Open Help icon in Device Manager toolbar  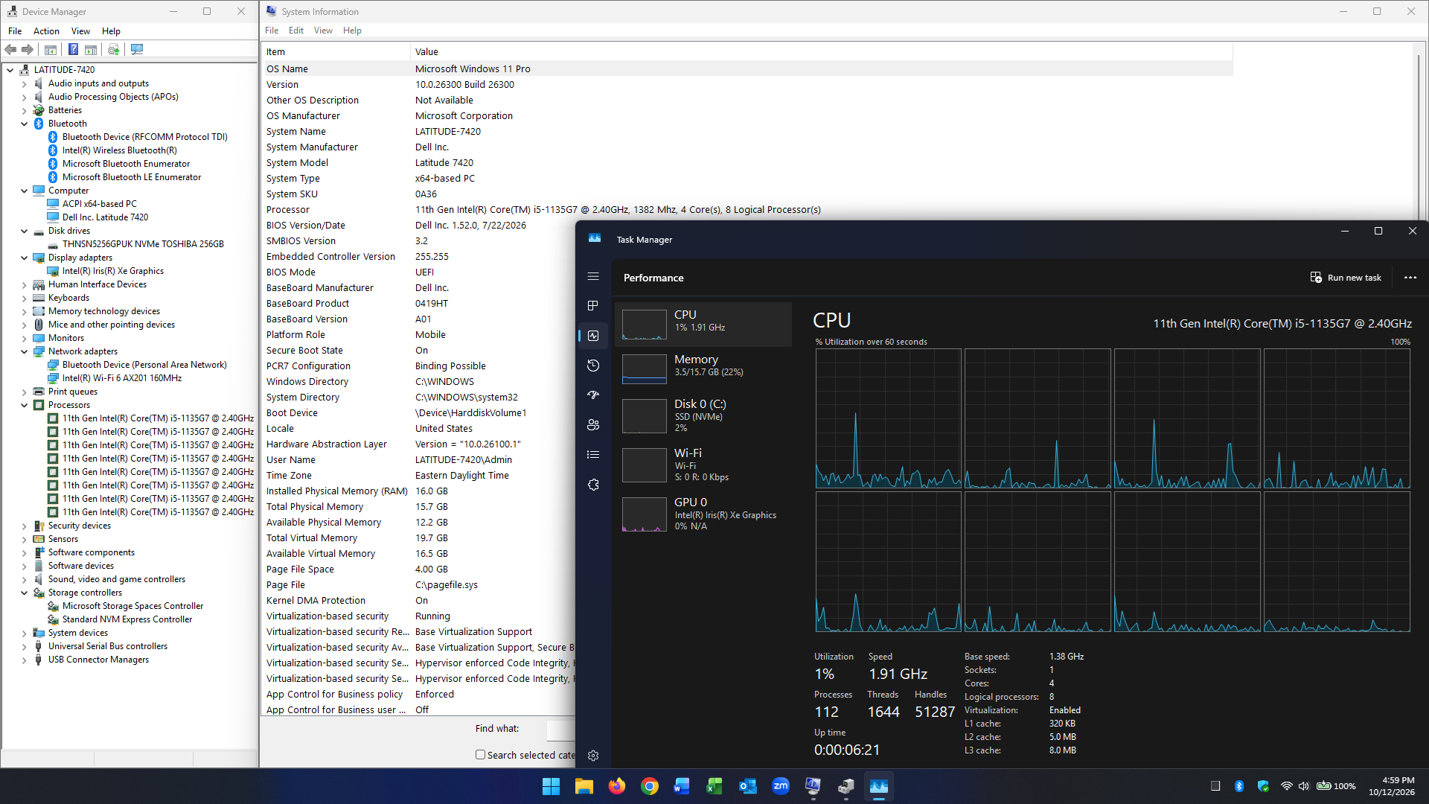(x=73, y=49)
